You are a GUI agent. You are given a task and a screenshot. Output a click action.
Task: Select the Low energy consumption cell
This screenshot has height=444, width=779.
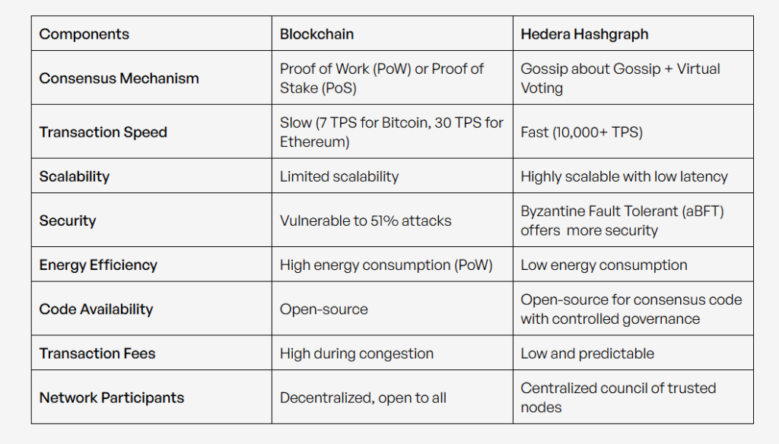point(603,265)
